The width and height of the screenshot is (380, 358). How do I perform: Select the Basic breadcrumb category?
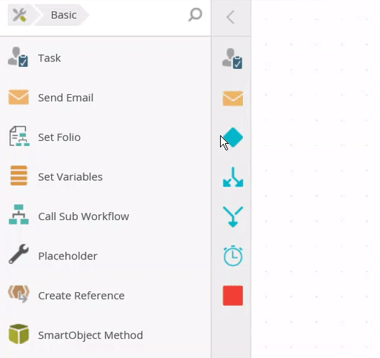coord(64,15)
